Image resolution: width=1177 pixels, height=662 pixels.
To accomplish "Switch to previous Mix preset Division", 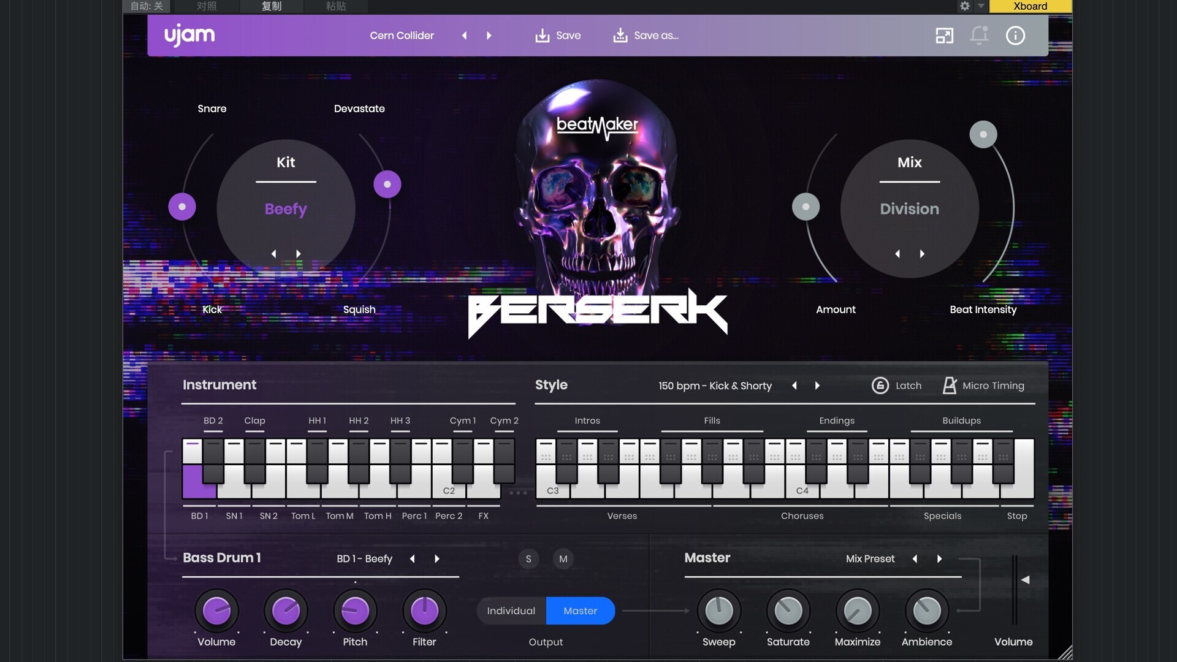I will (897, 254).
